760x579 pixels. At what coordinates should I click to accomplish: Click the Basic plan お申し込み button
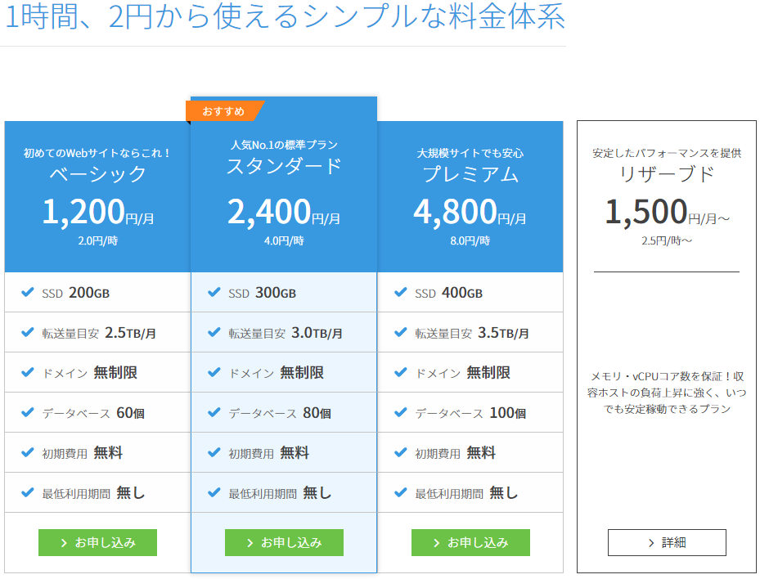point(97,542)
